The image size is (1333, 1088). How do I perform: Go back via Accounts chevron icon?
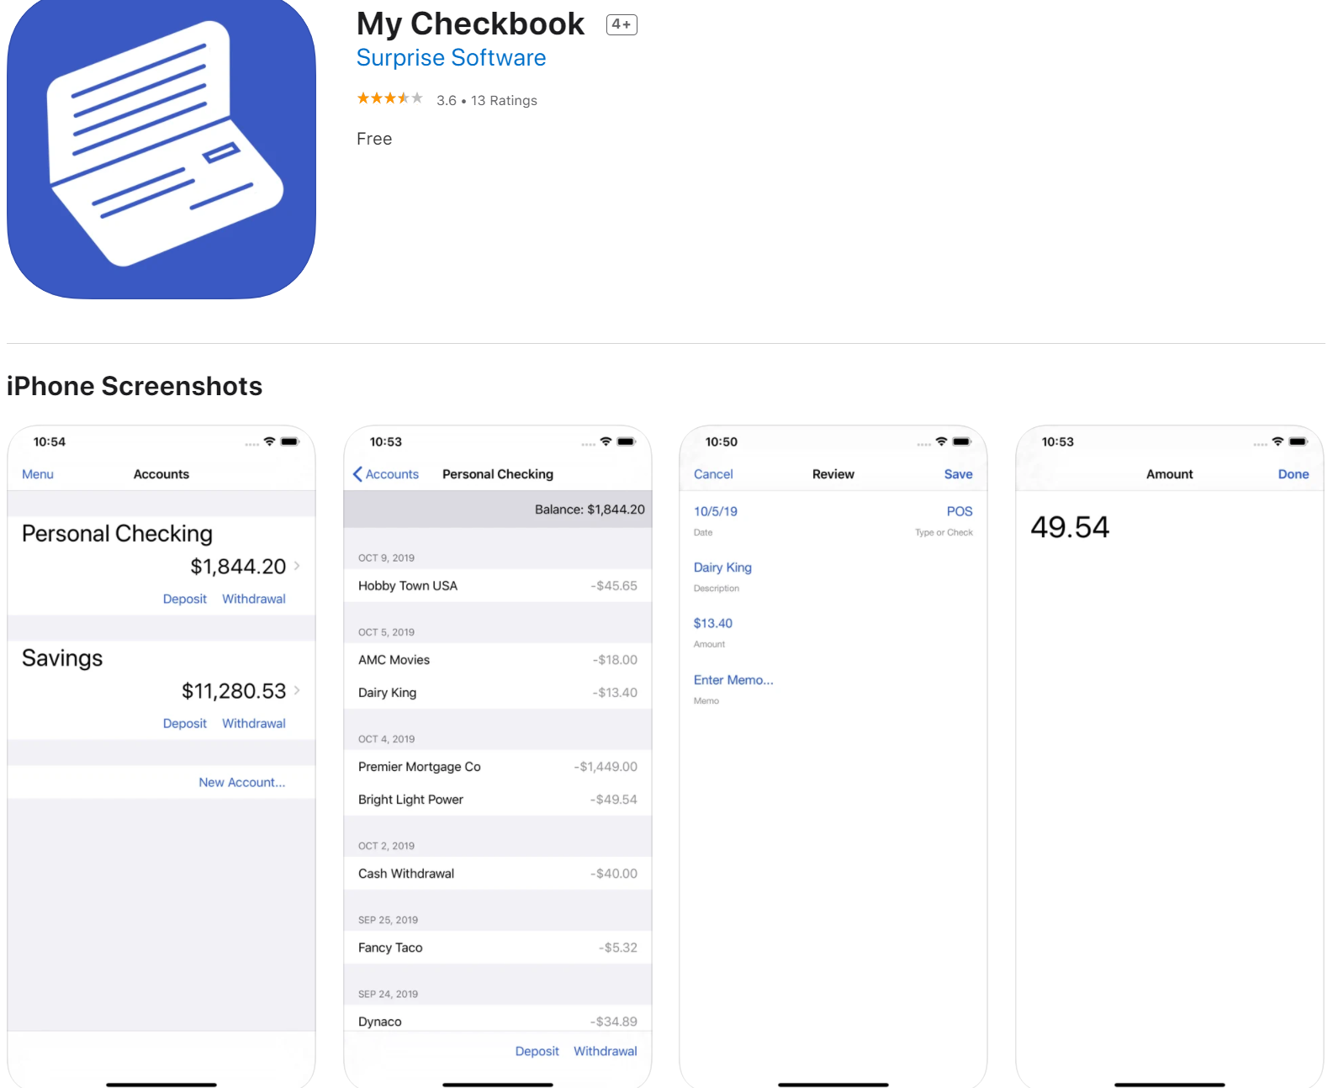(x=357, y=474)
